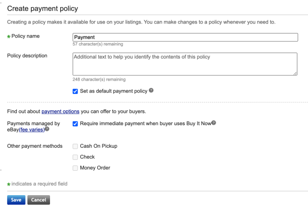Follow the fee varies link
The height and width of the screenshot is (212, 308).
coord(32,130)
